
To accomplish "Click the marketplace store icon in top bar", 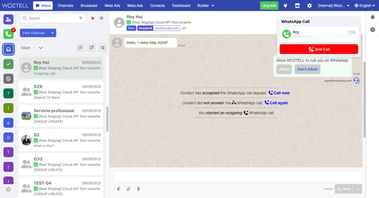I will (297, 6).
